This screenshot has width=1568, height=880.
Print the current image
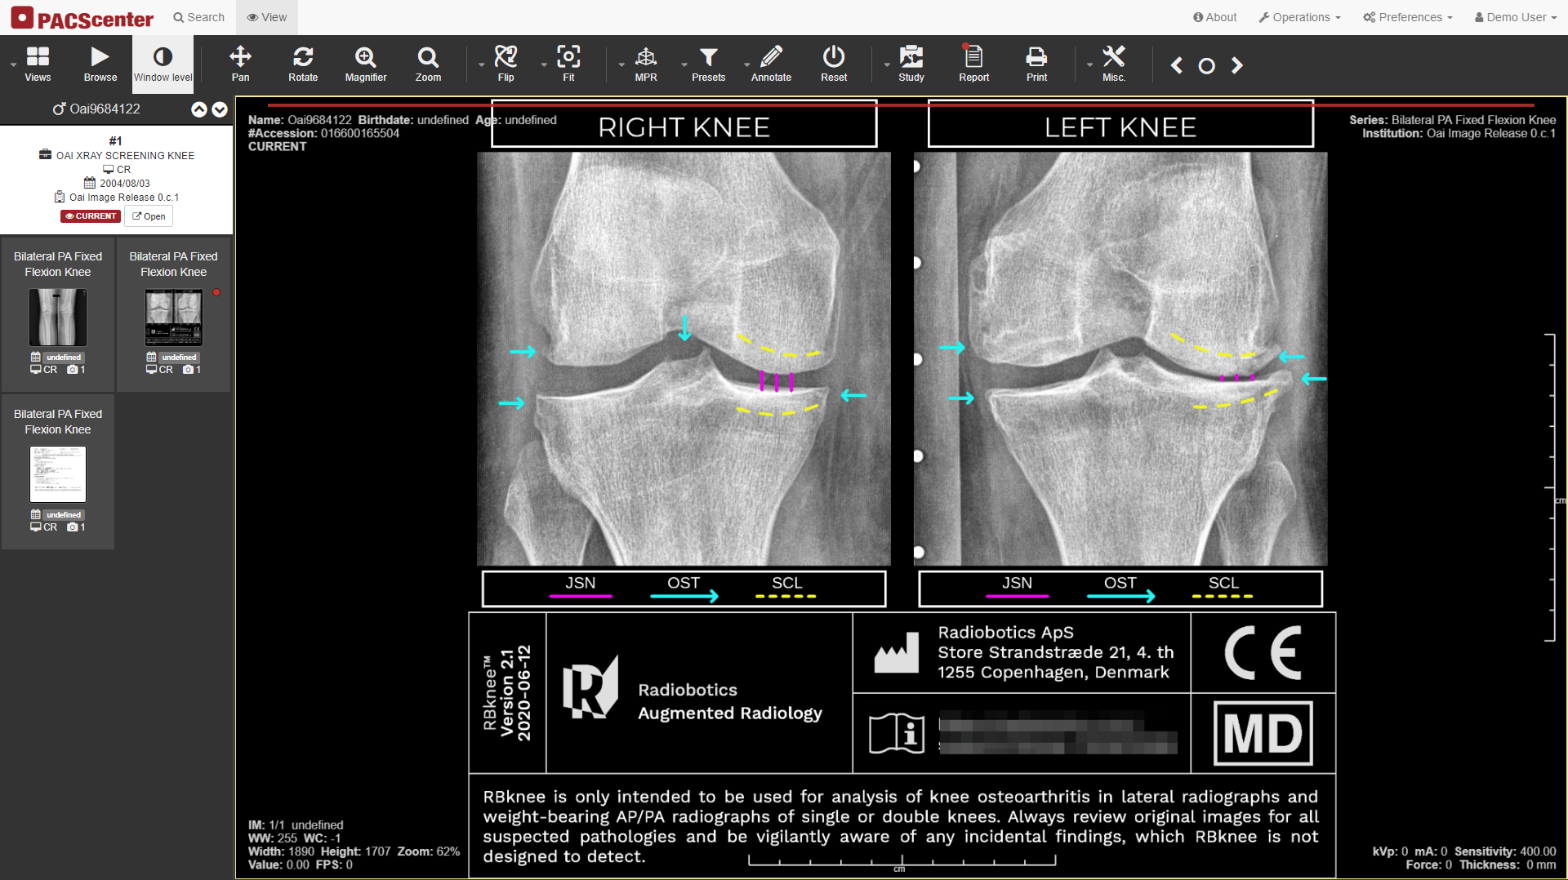[x=1036, y=64]
